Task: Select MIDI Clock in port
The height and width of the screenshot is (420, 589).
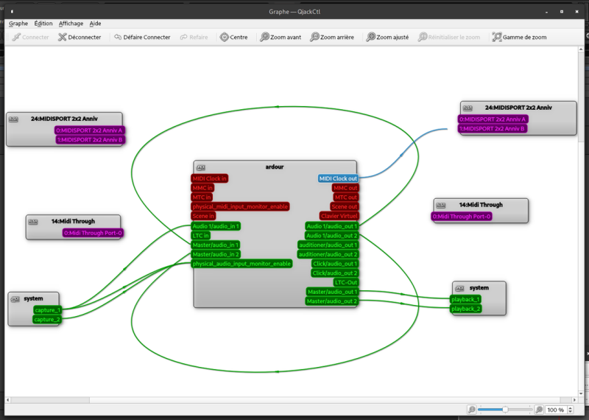Action: click(x=210, y=178)
